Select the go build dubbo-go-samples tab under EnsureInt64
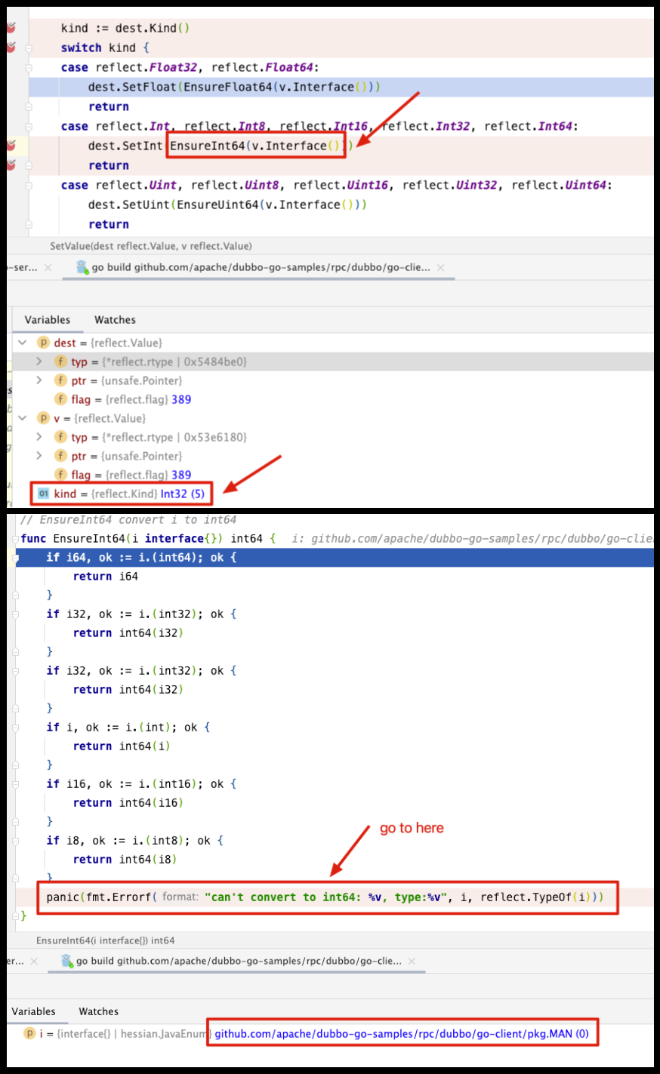The image size is (660, 1074). tap(239, 961)
